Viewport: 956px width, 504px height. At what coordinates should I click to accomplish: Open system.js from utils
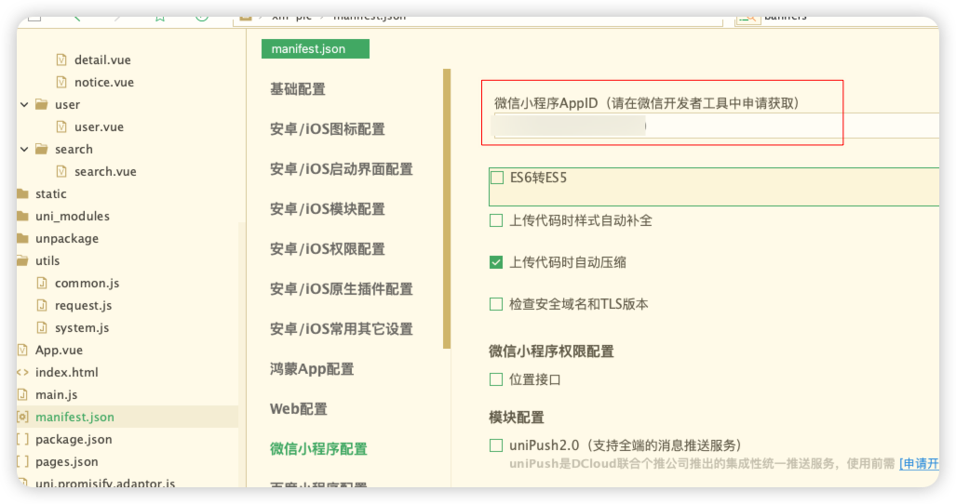(82, 327)
